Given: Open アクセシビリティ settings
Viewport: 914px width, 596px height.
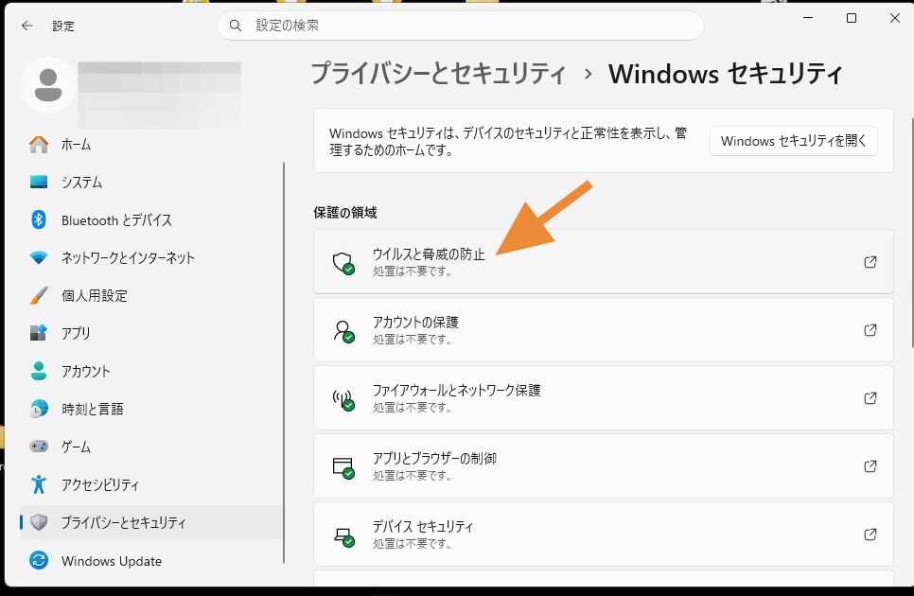Looking at the screenshot, I should point(151,484).
